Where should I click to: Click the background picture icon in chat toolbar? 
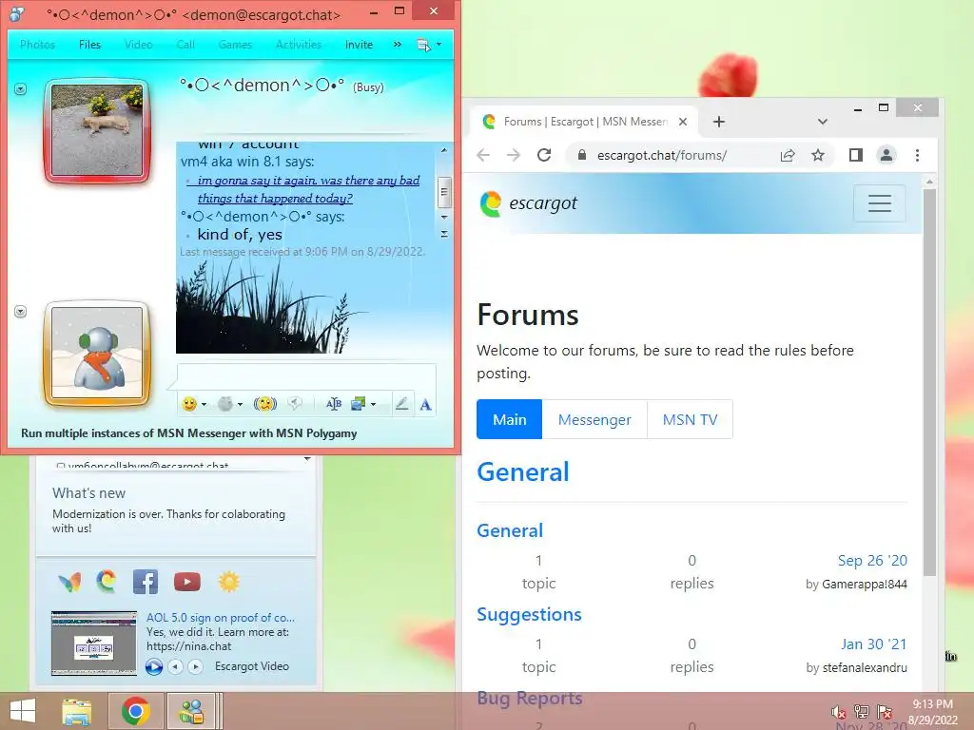pyautogui.click(x=359, y=404)
